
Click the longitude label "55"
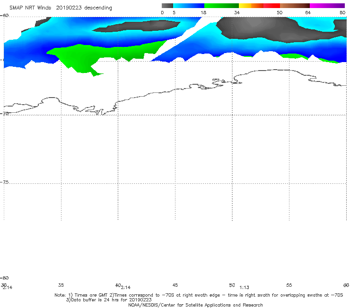click(289, 285)
